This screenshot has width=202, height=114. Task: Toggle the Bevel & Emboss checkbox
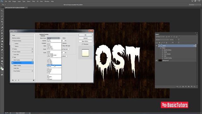pos(13,41)
